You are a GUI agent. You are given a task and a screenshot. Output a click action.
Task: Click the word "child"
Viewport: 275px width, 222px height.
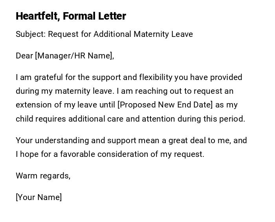[x=24, y=118]
